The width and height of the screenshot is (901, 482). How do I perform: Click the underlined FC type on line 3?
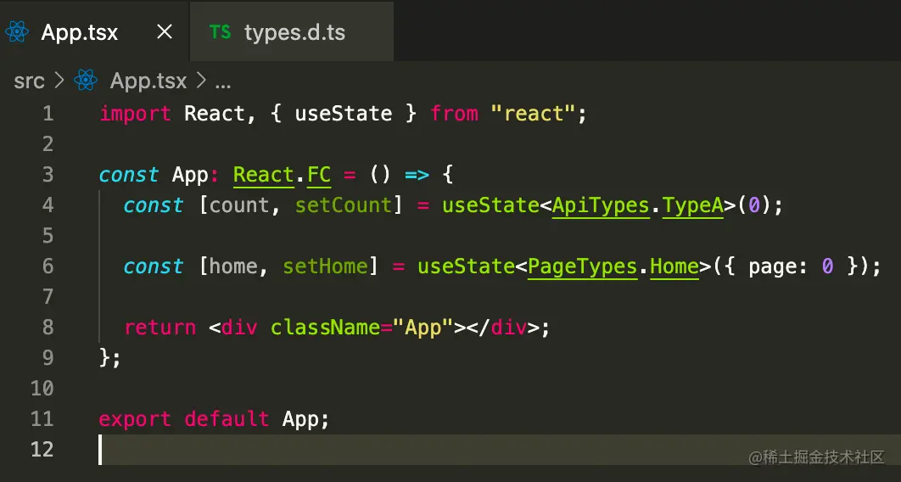pyautogui.click(x=319, y=175)
